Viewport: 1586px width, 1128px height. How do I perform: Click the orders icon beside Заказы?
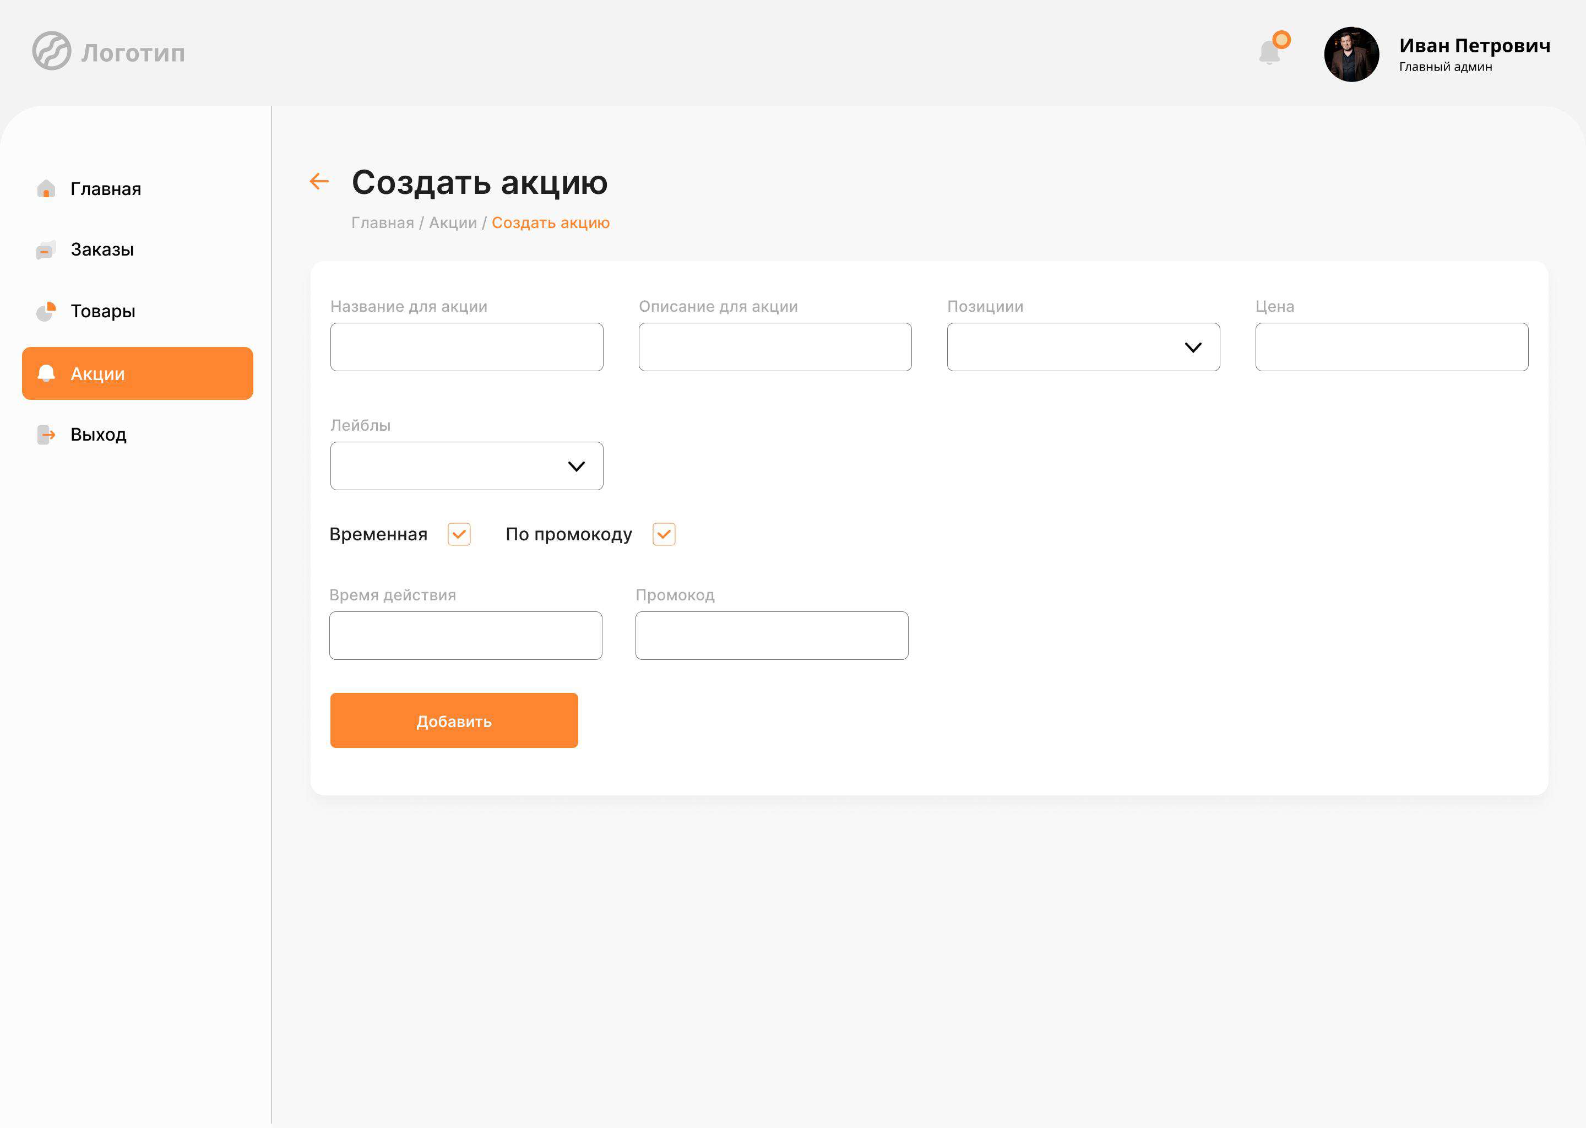pos(46,250)
